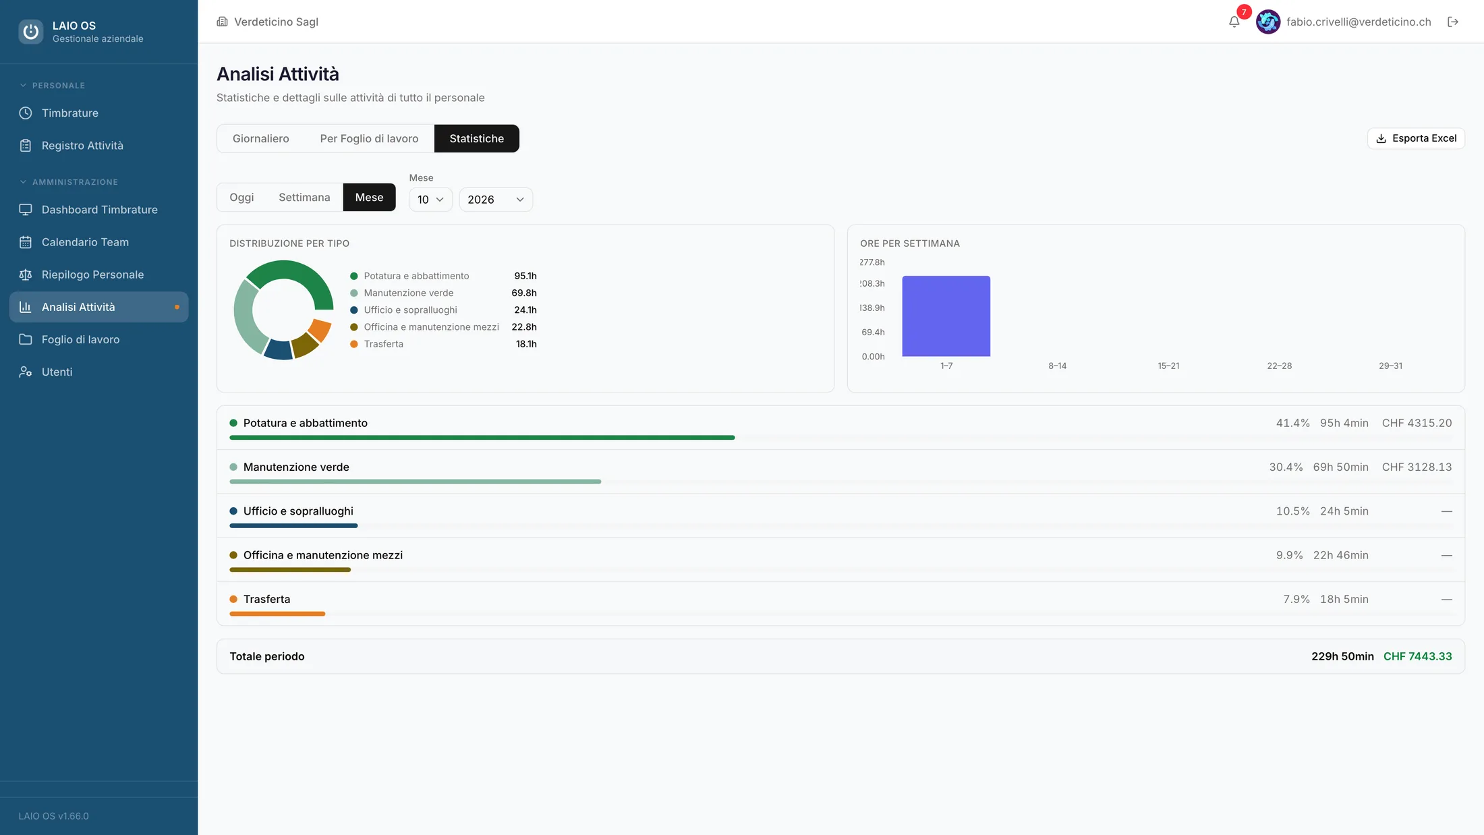Switch to Per Foglio di lavoro tab
This screenshot has height=835, width=1484.
(369, 138)
